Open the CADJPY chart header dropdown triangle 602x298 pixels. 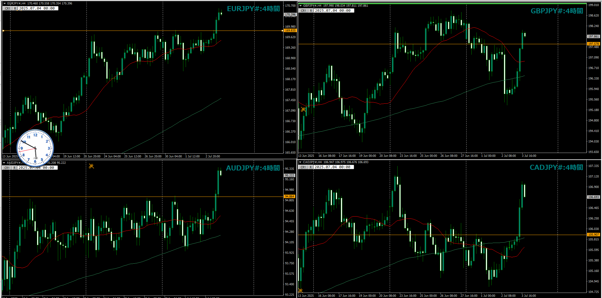coord(300,162)
